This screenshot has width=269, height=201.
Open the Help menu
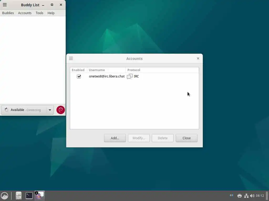(51, 13)
